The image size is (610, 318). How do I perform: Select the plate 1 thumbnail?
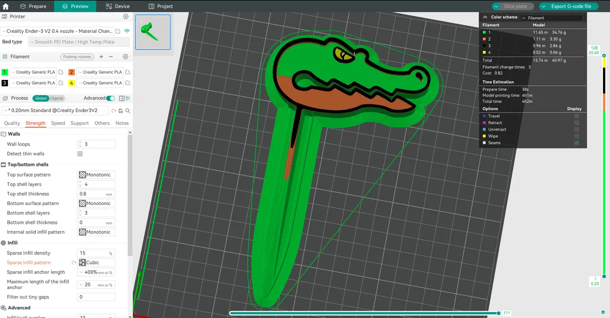coord(153,32)
